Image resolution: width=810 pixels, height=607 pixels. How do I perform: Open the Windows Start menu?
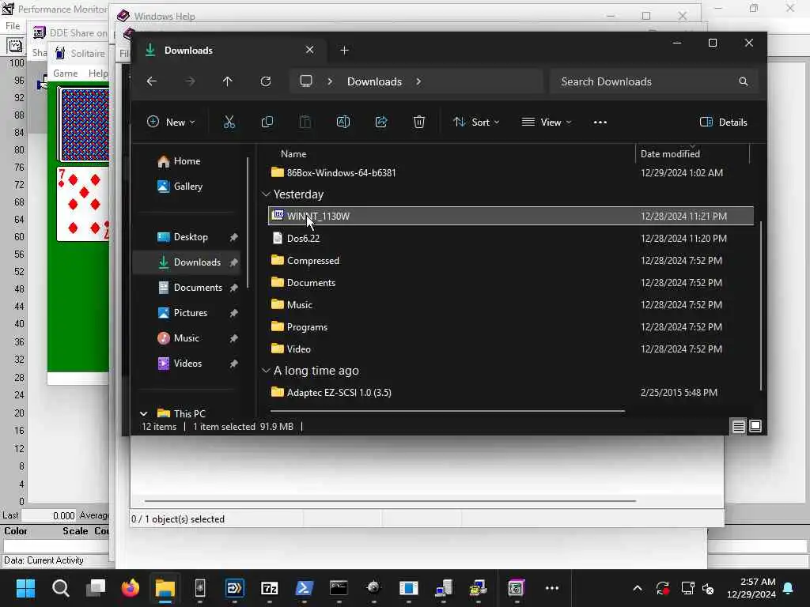25,588
